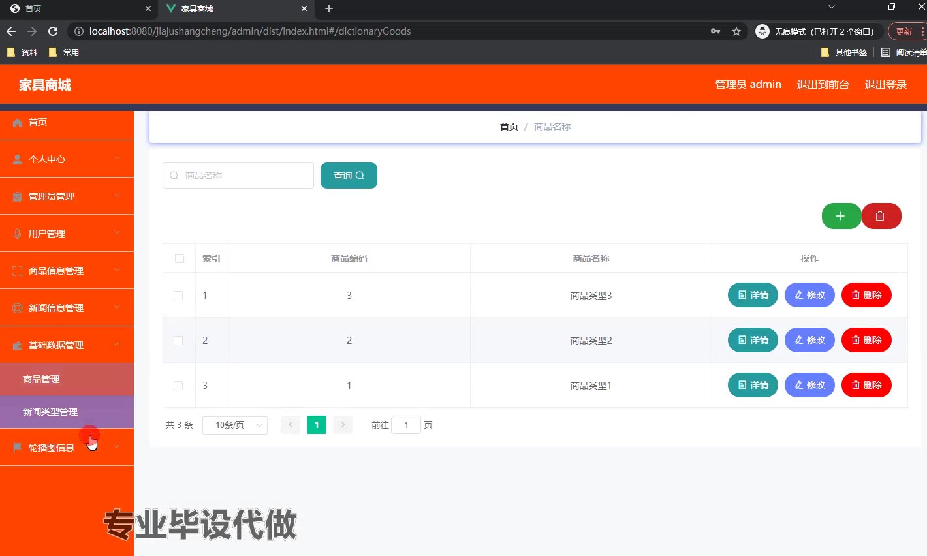Image resolution: width=927 pixels, height=556 pixels.
Task: Open the 10条/页 page size dropdown
Action: tap(235, 425)
